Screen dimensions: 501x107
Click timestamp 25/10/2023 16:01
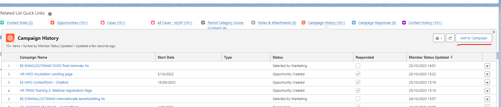(422, 66)
